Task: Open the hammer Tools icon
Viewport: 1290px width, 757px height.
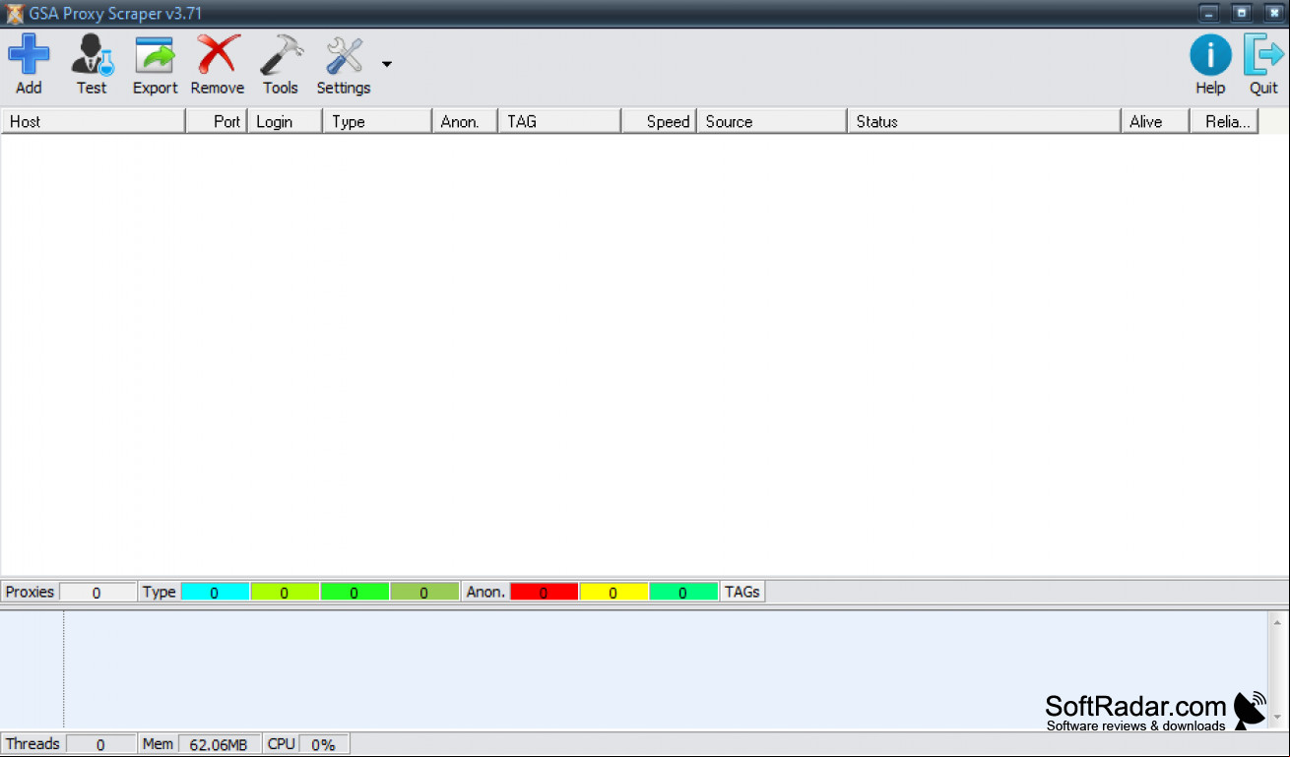Action: [281, 55]
